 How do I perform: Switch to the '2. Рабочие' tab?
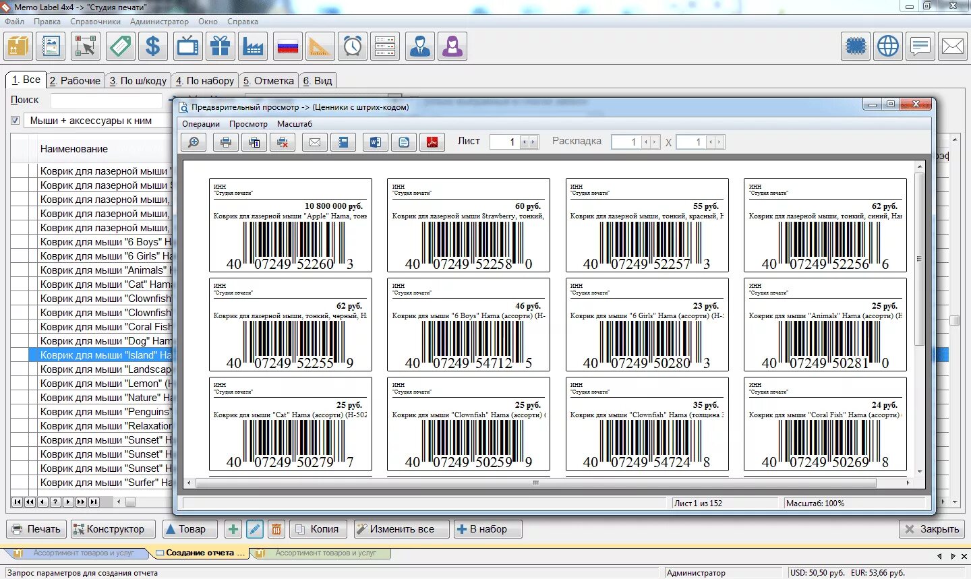click(x=75, y=81)
